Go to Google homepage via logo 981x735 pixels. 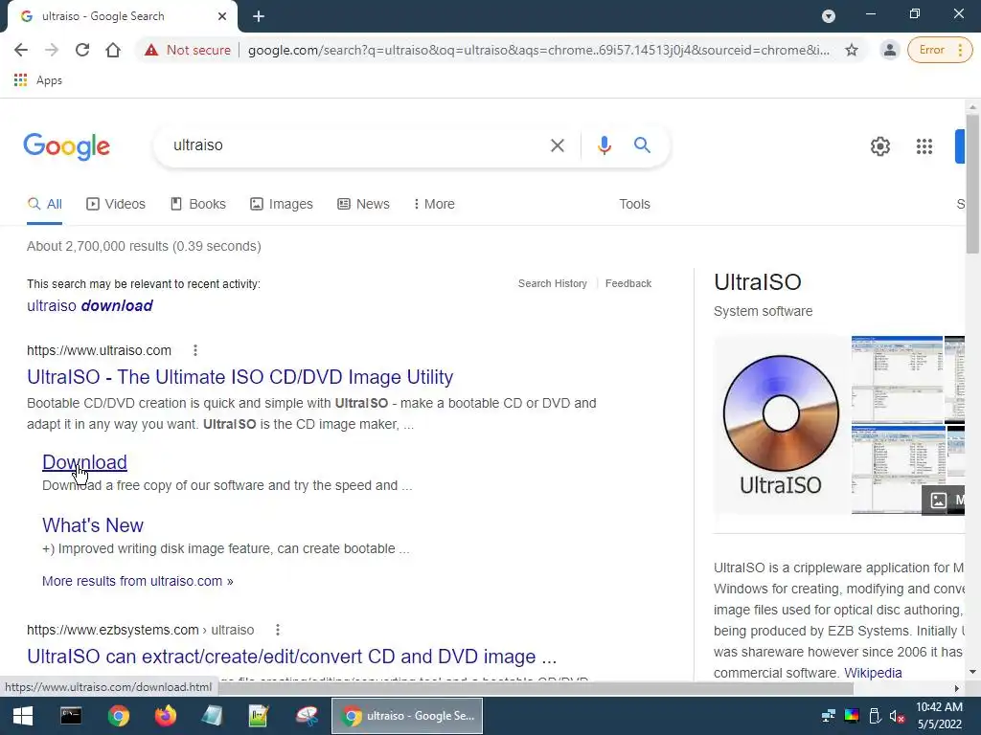67,146
